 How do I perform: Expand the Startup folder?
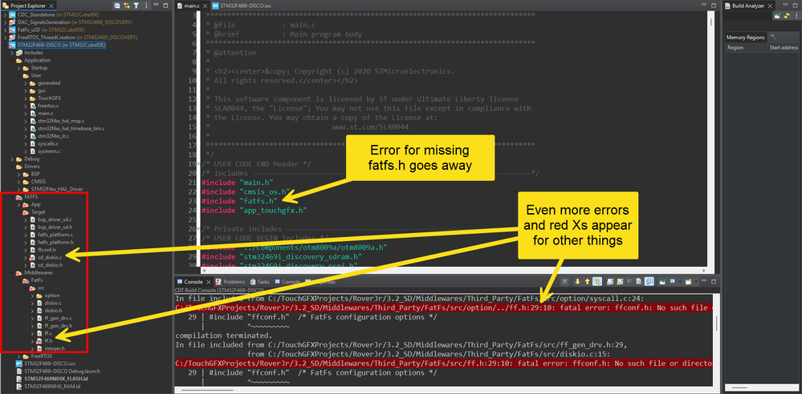click(x=19, y=68)
